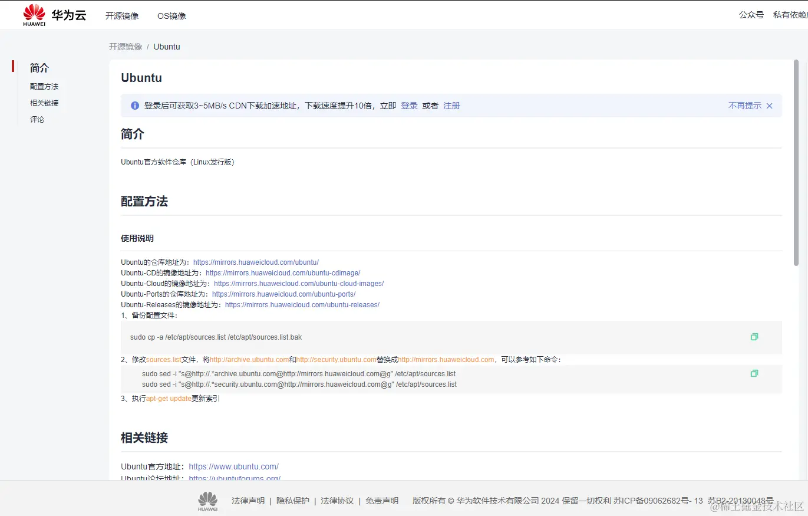808x516 pixels.
Task: Select 配置方法 in the sidebar
Action: click(44, 86)
